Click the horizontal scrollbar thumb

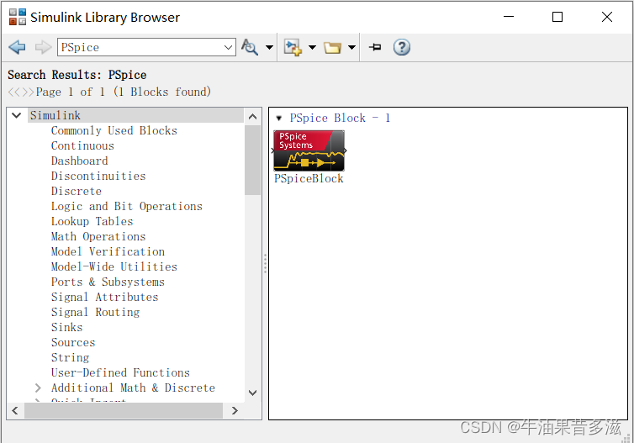124,411
